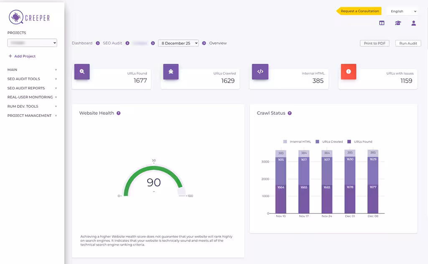The height and width of the screenshot is (264, 428).
Task: Click the graduation cap tutorials icon
Action: pyautogui.click(x=397, y=23)
